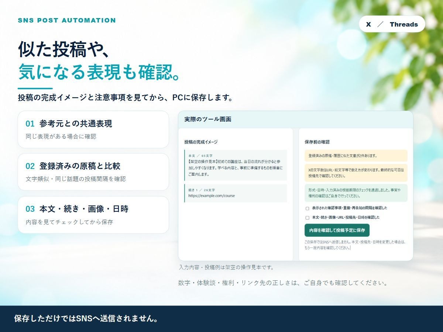Viewport: 443px width, 332px height.
Task: Tick the checkbox '表示された確認事項・重複・再告知の間隔を確認した'
Action: tap(307, 208)
